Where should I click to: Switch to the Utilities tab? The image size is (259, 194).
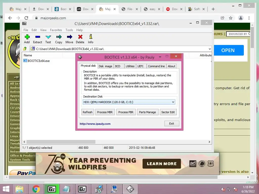pyautogui.click(x=130, y=66)
